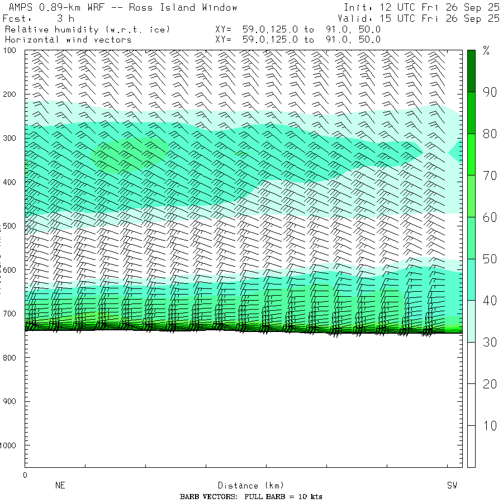The width and height of the screenshot is (503, 503).
Task: Click the colorbar segment between 40 and 50
Action: point(471,280)
